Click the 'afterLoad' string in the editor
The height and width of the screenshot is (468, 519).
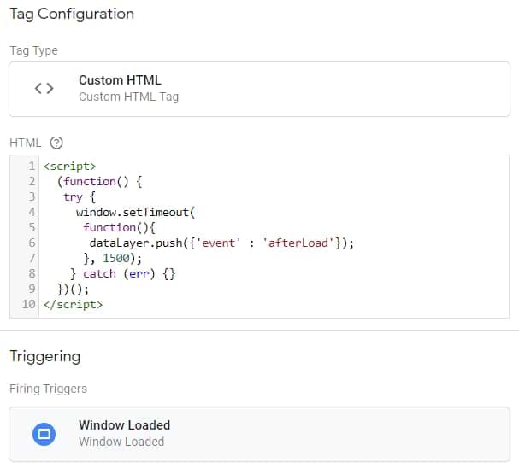tap(298, 243)
